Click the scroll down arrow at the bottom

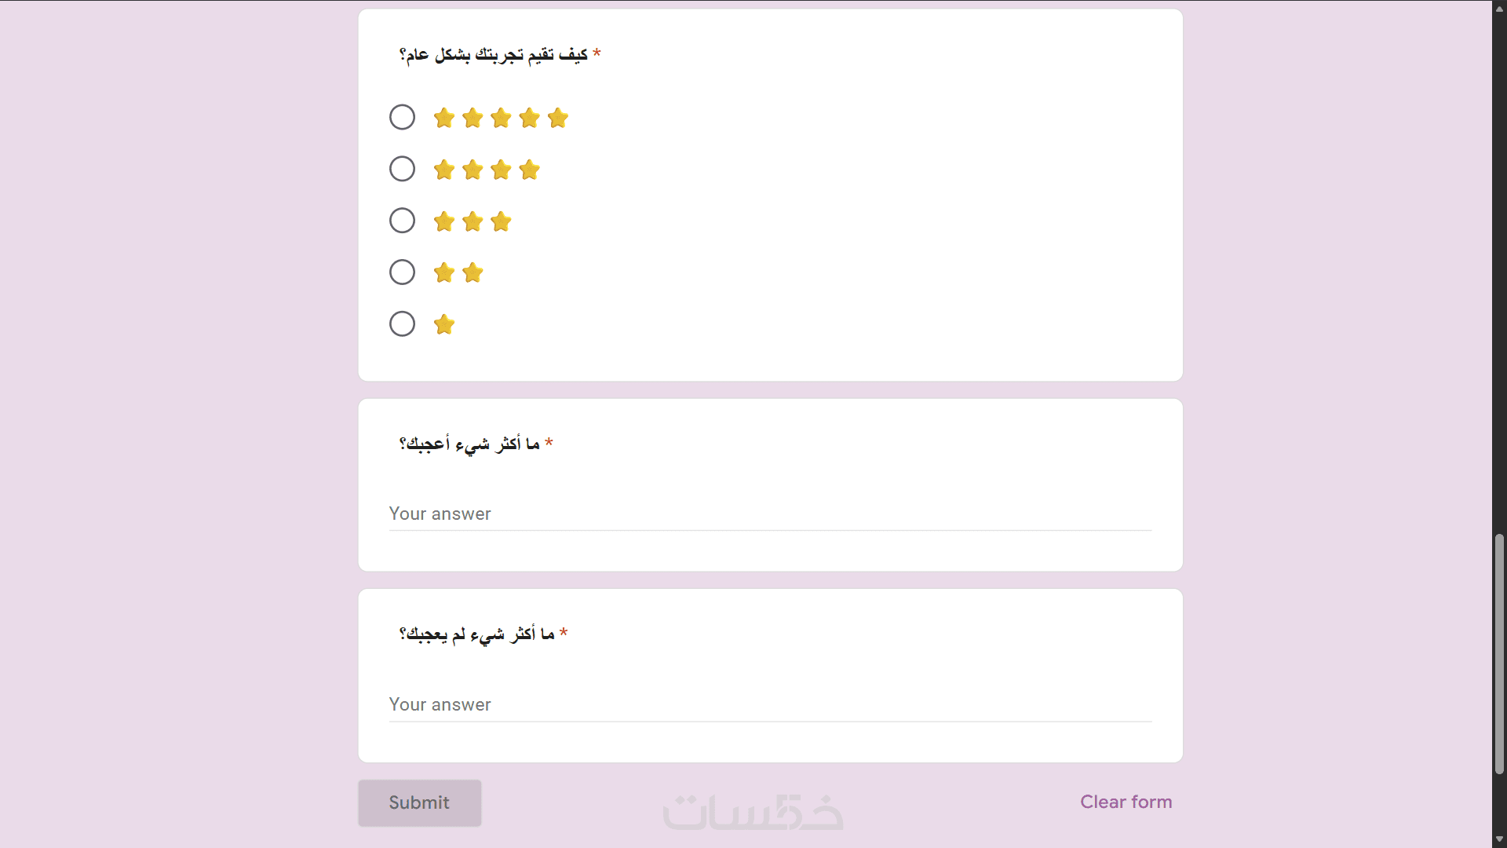[x=1499, y=839]
